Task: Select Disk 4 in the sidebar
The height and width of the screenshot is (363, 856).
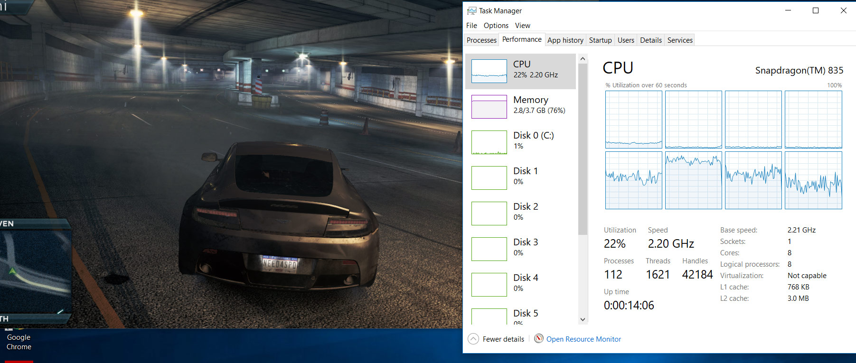Action: (521, 284)
